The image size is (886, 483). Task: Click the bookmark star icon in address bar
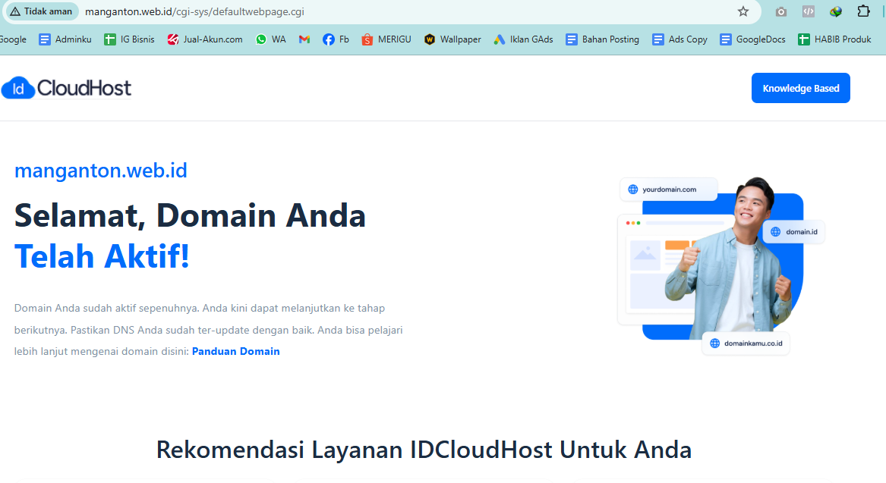click(x=743, y=11)
